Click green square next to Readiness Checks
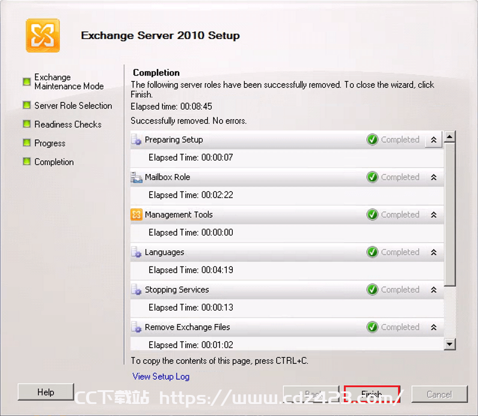The image size is (478, 416). 27,124
